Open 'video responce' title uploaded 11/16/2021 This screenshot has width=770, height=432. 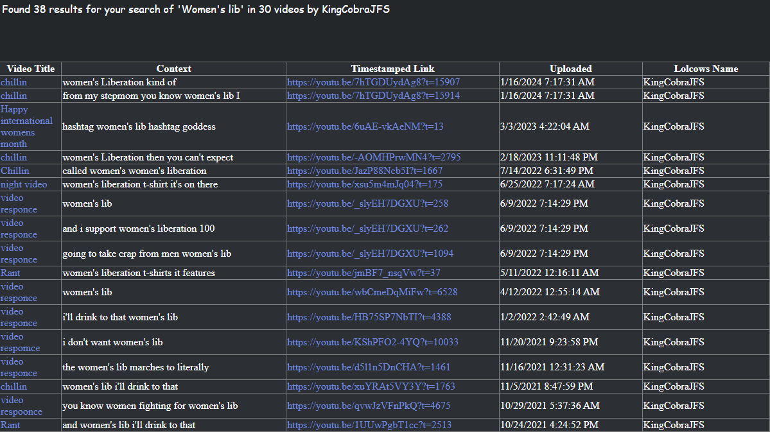[19, 367]
